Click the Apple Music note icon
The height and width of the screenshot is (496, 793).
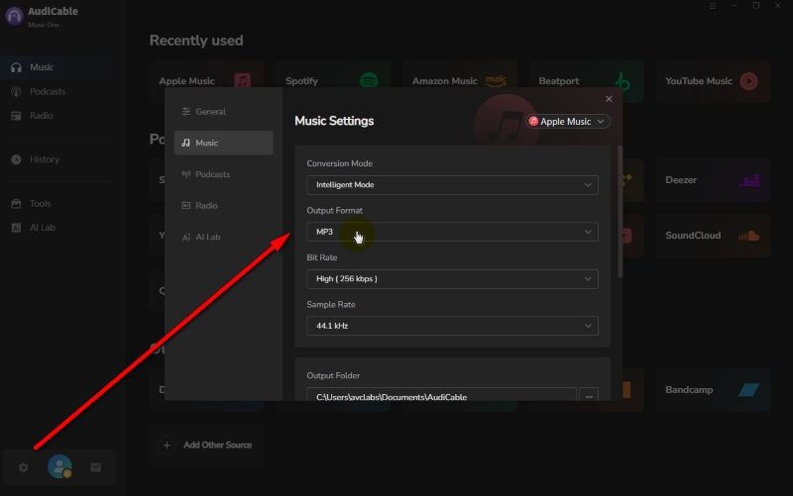pyautogui.click(x=242, y=81)
